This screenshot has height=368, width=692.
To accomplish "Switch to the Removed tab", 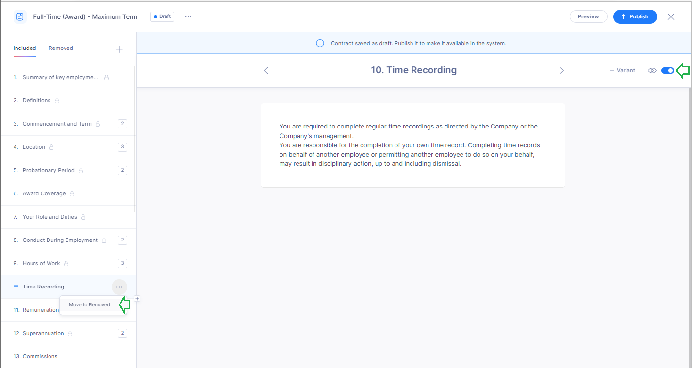I will 61,48.
